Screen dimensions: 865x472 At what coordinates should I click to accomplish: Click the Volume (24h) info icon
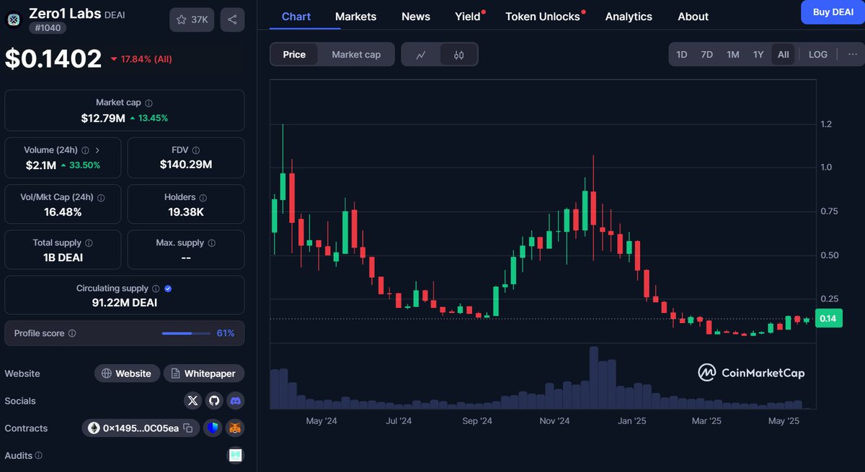(85, 150)
